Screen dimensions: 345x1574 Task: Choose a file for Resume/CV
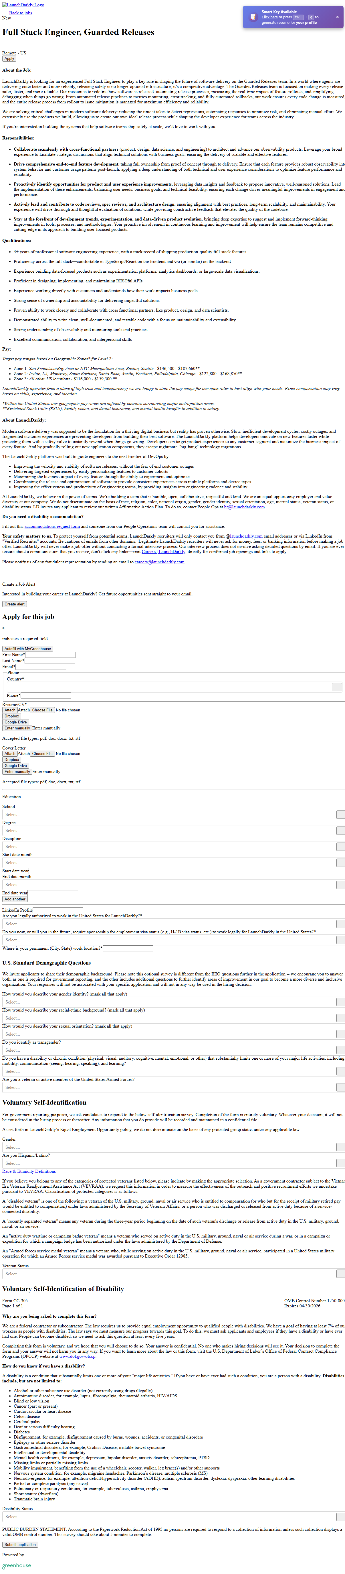(x=43, y=710)
